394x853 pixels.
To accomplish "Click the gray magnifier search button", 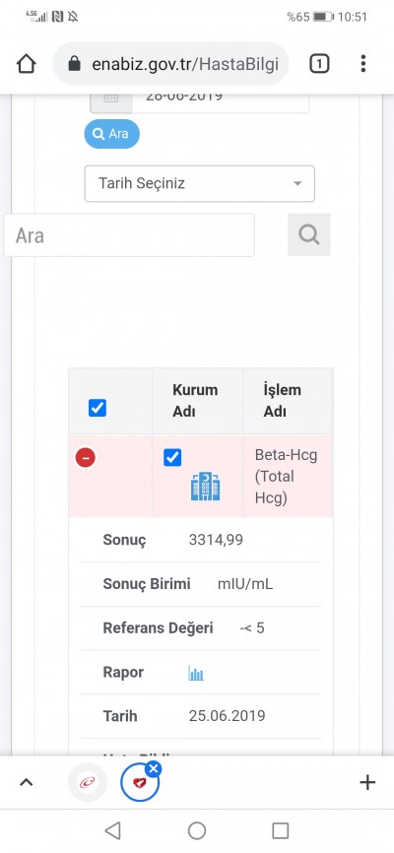I will click(x=309, y=235).
